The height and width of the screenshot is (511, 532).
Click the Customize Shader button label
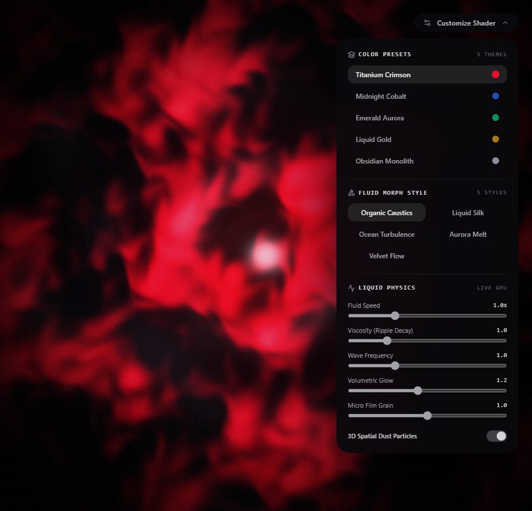click(466, 23)
